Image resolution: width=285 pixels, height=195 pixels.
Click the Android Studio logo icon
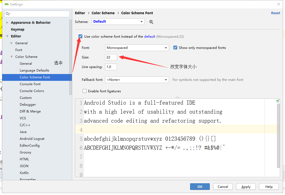pos(7,4)
